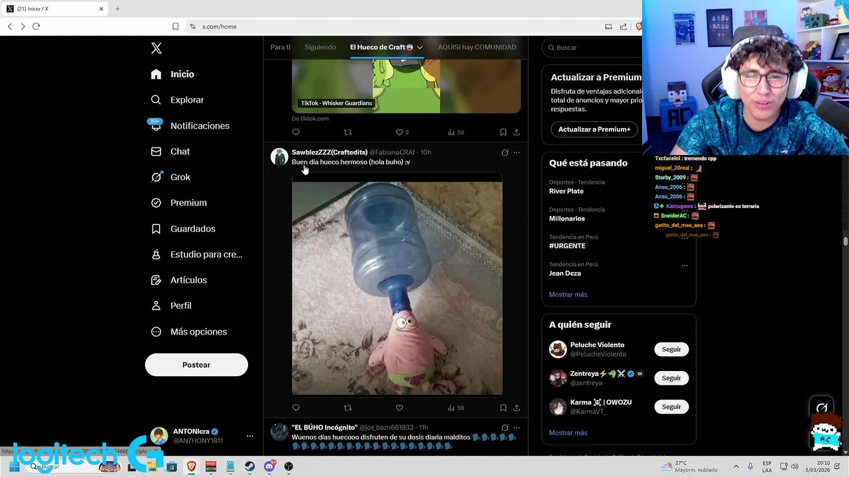Click the Postear button
Viewport: 849px width, 477px height.
point(196,365)
